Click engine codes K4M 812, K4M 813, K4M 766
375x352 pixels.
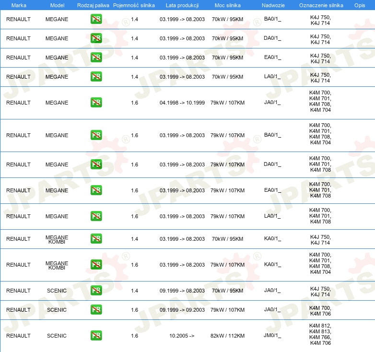tap(320, 331)
